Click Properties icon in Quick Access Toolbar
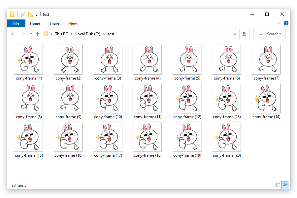The width and height of the screenshot is (297, 198). pos(23,15)
